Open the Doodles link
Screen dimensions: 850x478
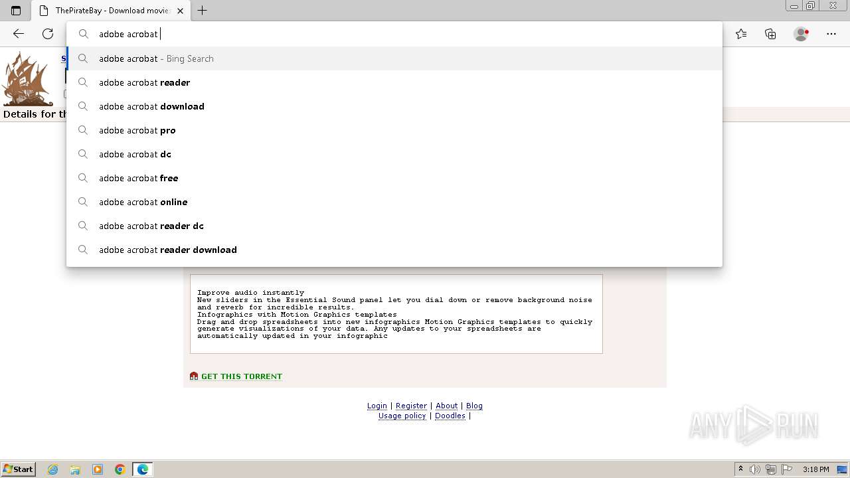[450, 416]
